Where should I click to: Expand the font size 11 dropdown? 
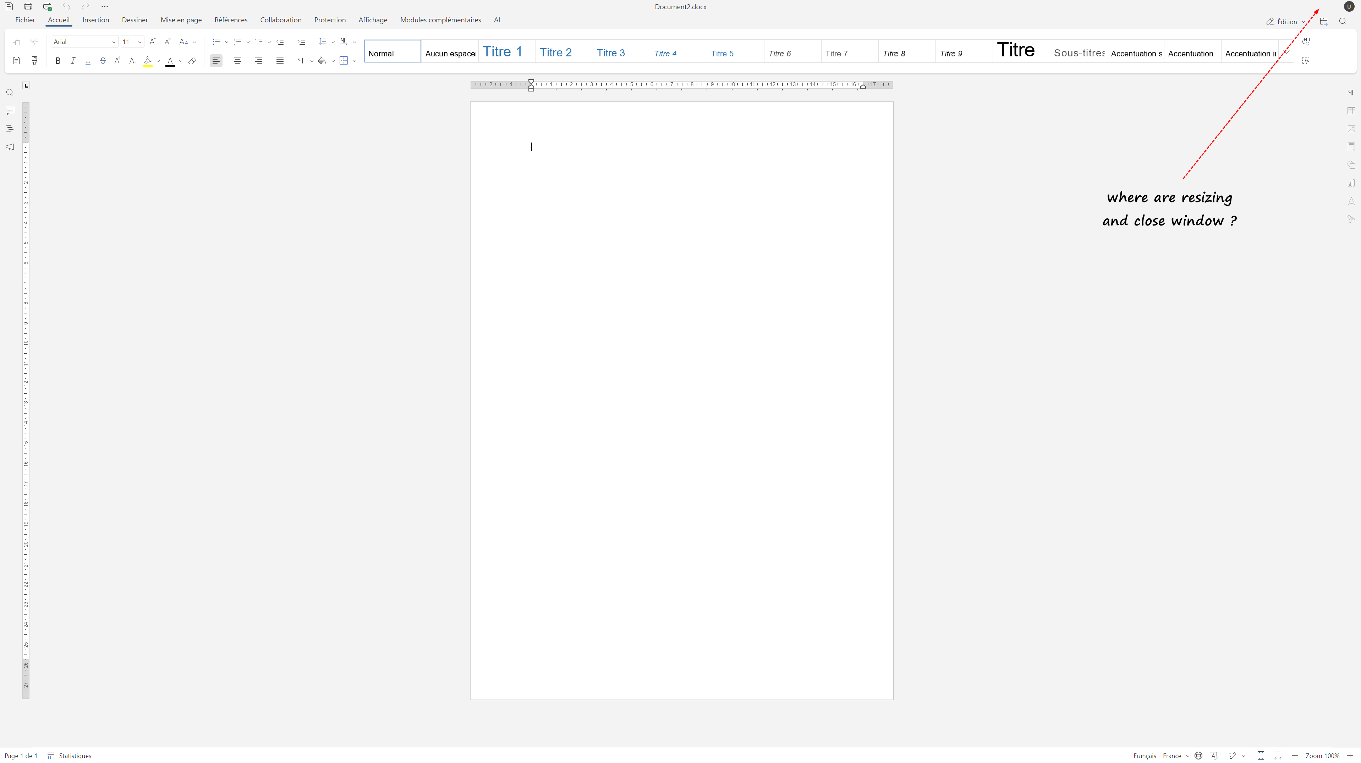coord(139,42)
